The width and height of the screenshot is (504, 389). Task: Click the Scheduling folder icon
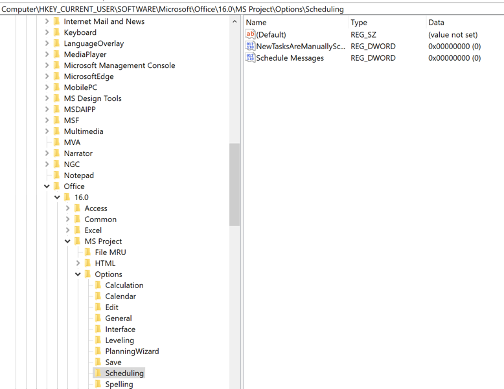98,373
